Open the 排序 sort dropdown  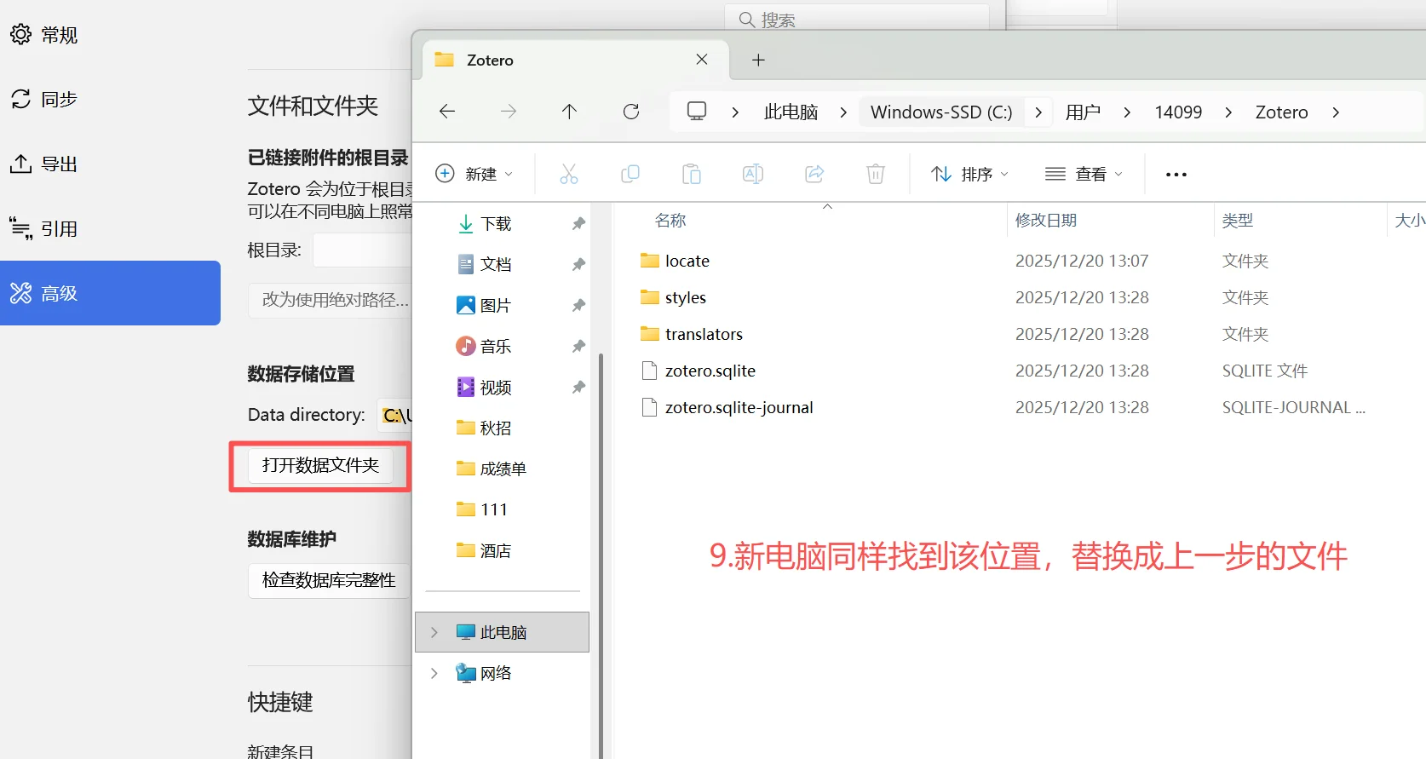pyautogui.click(x=970, y=174)
